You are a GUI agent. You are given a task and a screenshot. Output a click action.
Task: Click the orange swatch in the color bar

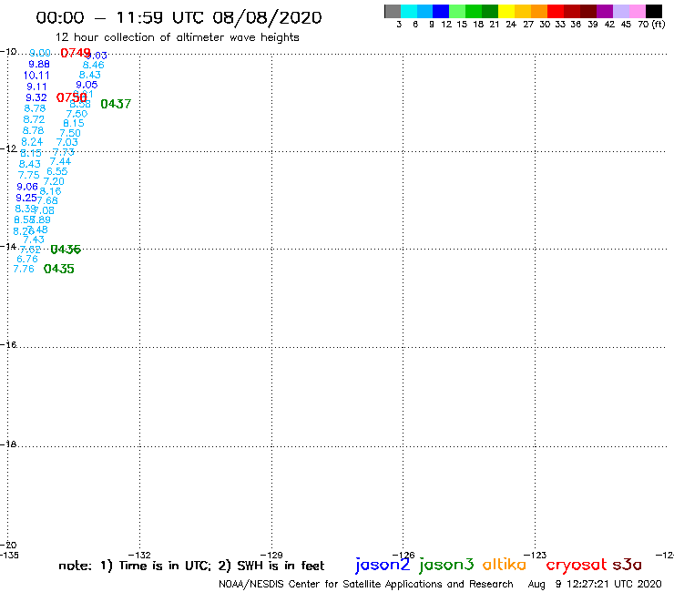[x=539, y=11]
